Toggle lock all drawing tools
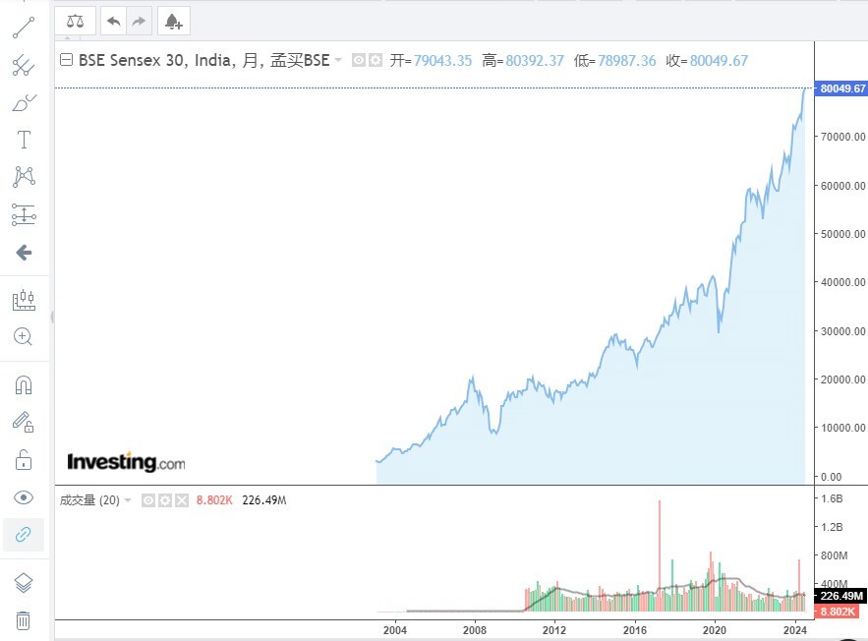868x641 pixels. tap(24, 460)
